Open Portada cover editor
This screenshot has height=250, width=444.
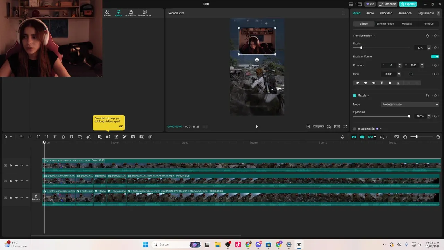(36, 198)
